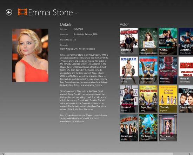Click the Known Movies value 15
Screen dimensions: 193x155
click(x=75, y=40)
